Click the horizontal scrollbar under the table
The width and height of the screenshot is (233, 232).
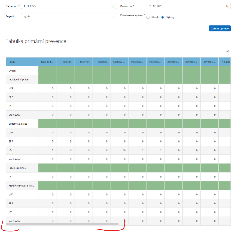click(62, 224)
